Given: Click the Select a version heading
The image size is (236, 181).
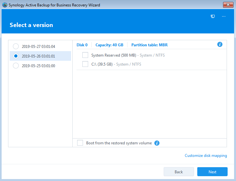Looking at the screenshot, I should pyautogui.click(x=31, y=25).
